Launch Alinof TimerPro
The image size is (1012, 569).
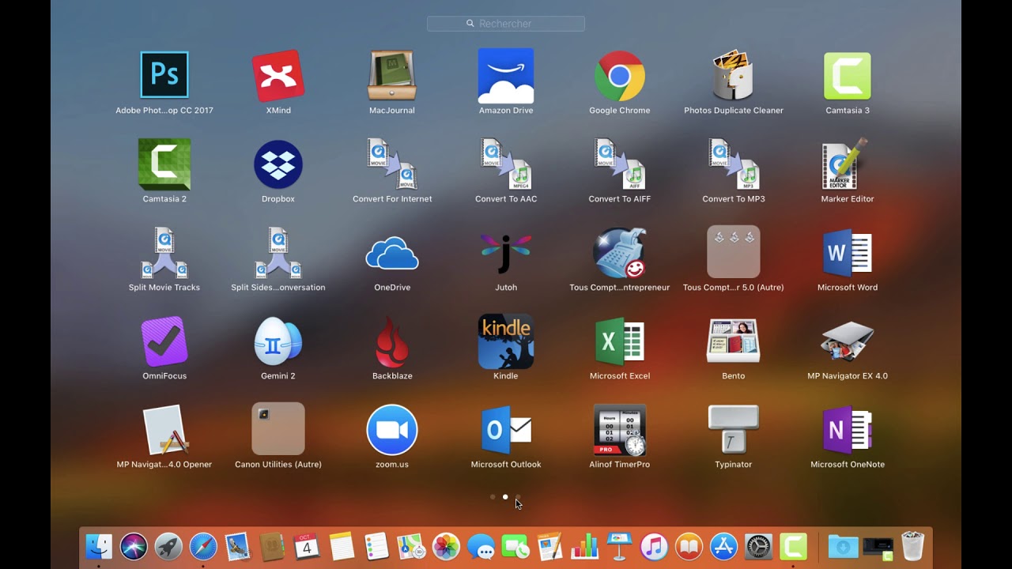click(620, 429)
